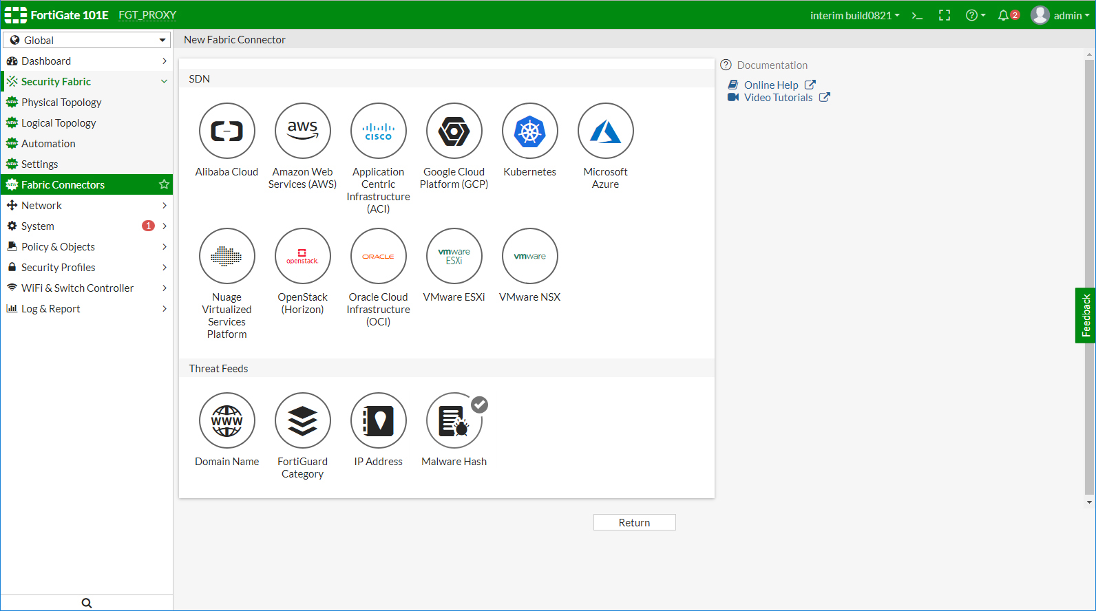This screenshot has height=611, width=1096.
Task: Choose the Amazon Web Services (AWS) connector
Action: click(303, 131)
